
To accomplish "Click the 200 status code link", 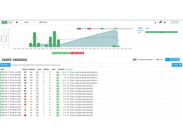I will click(139, 32).
